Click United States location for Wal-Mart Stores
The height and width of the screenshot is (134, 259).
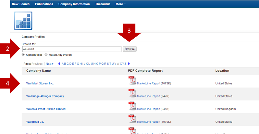click(224, 83)
